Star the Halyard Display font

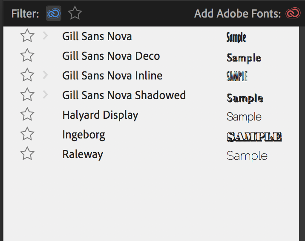coord(27,115)
